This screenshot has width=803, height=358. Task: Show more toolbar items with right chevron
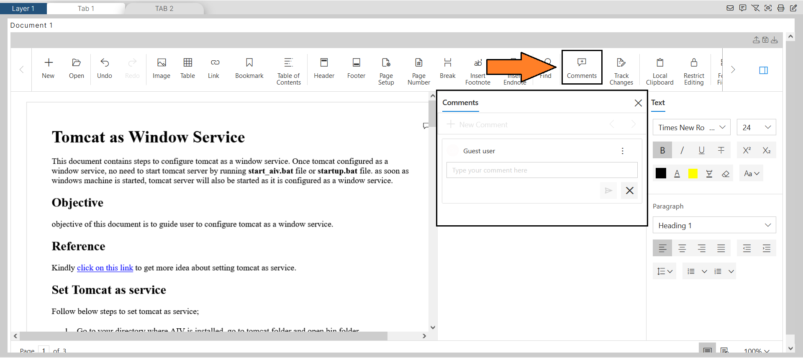tap(733, 70)
